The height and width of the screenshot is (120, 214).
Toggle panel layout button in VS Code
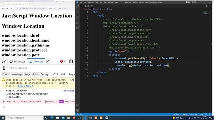click(x=189, y=2)
